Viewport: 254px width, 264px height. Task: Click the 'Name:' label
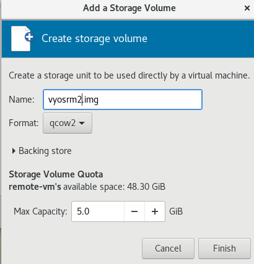tap(22, 100)
